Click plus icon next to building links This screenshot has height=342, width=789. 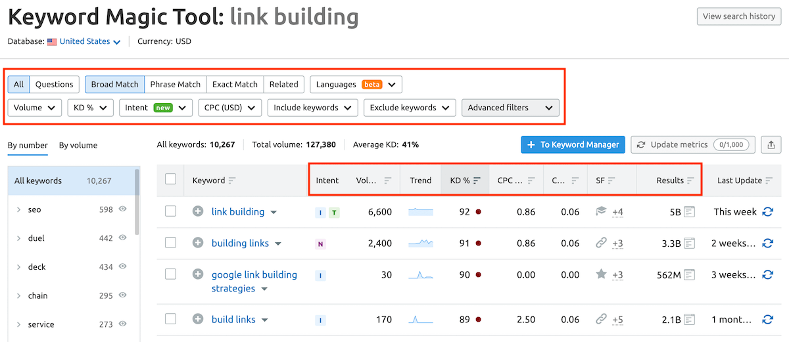pyautogui.click(x=198, y=243)
